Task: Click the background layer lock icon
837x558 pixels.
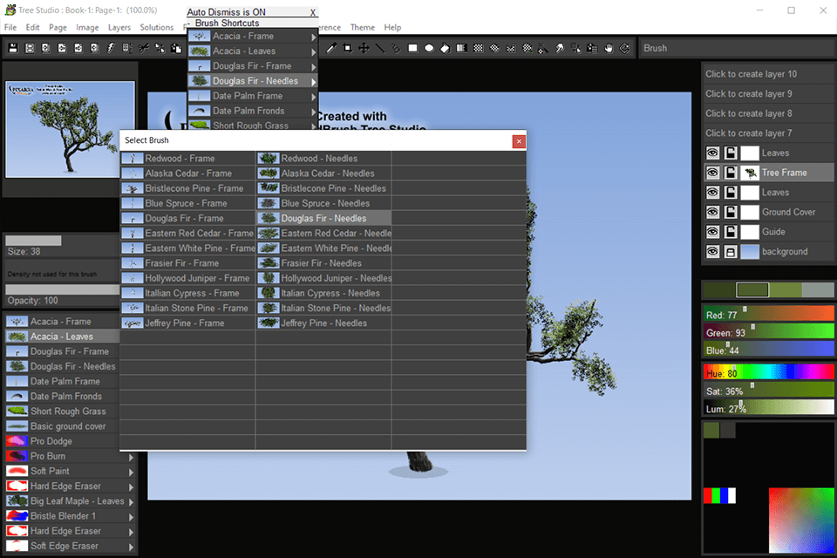Action: tap(731, 251)
